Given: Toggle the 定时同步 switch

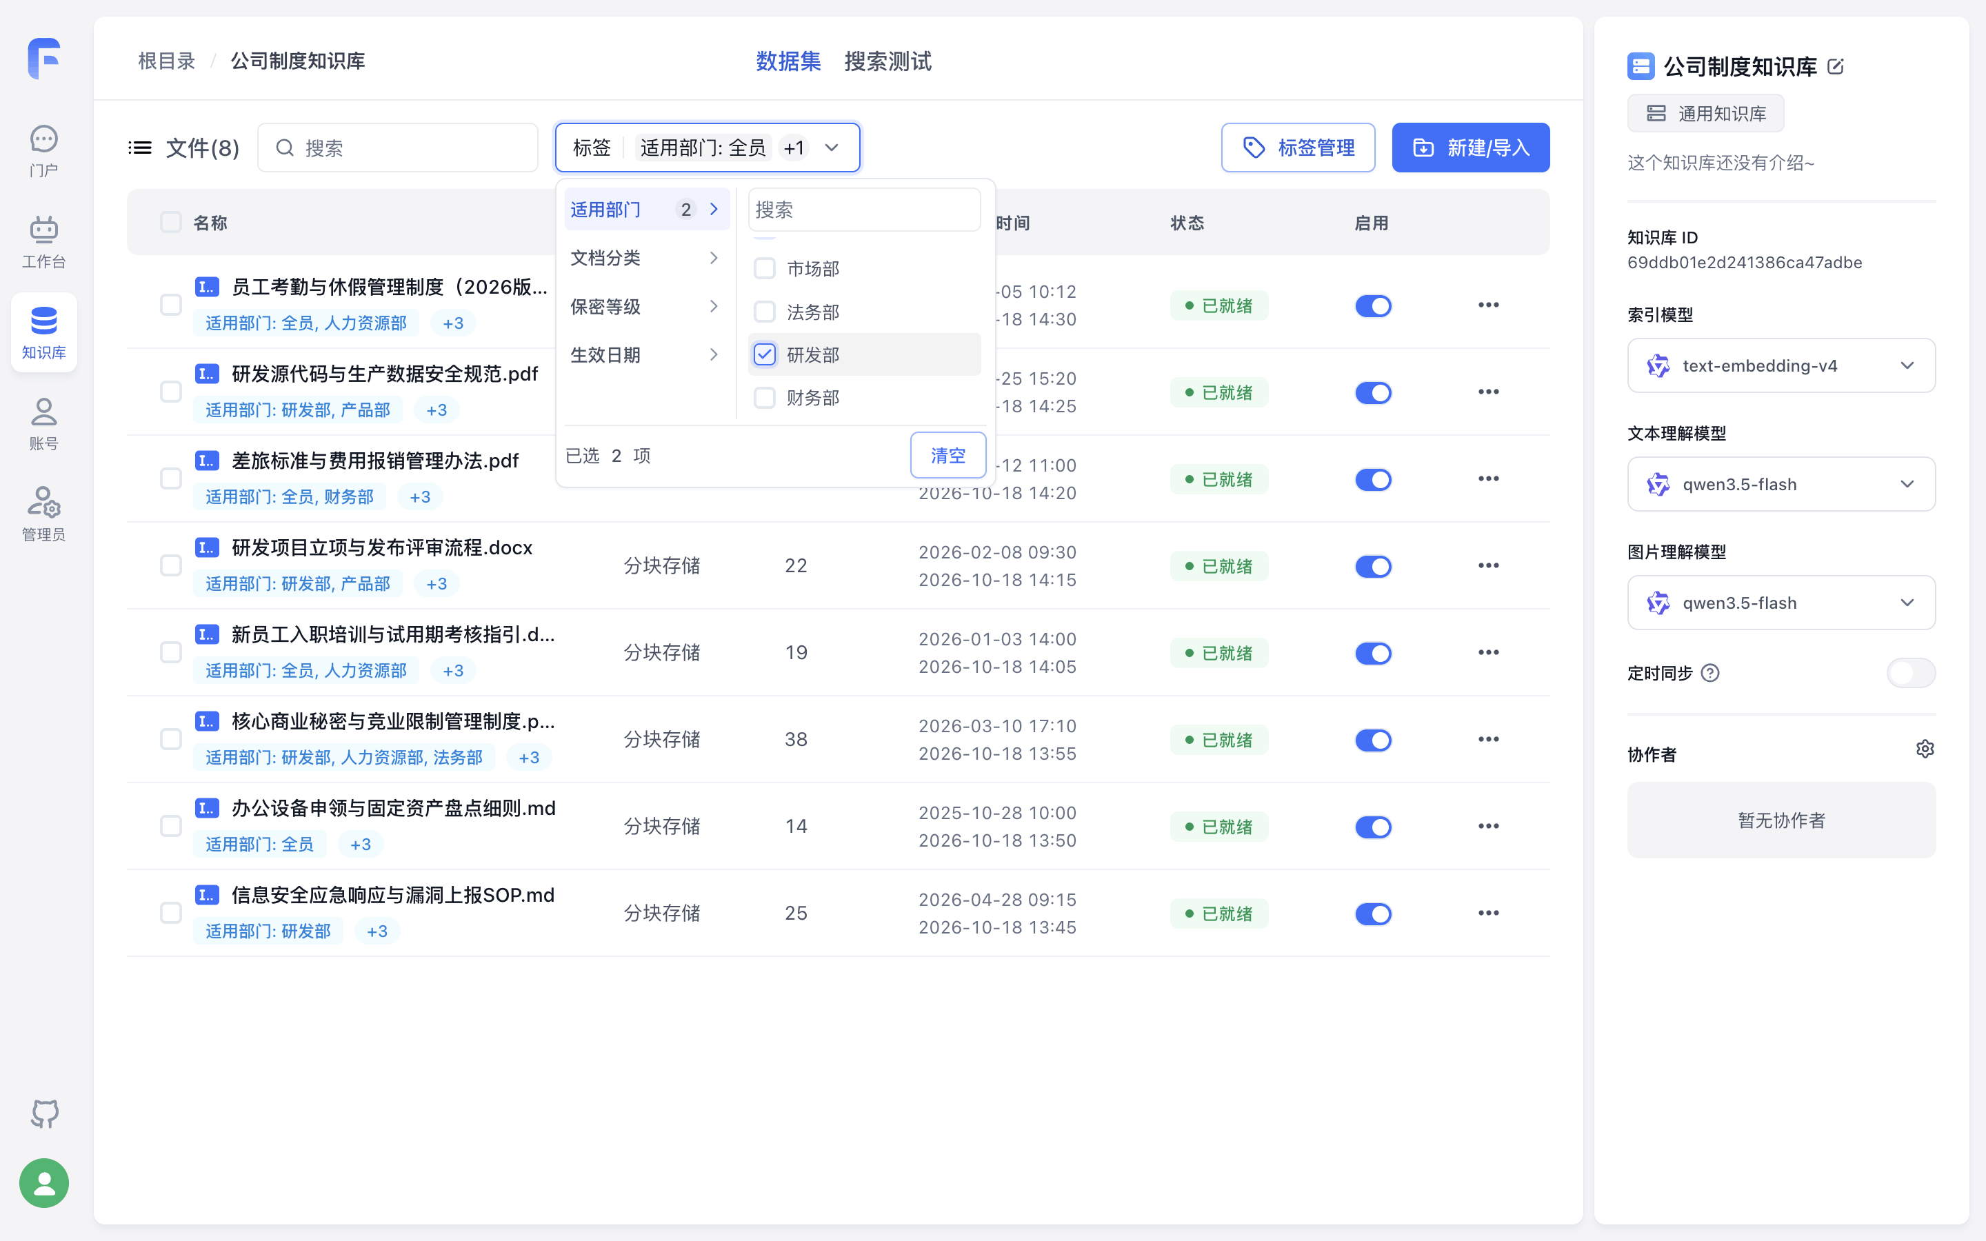Looking at the screenshot, I should pos(1911,673).
